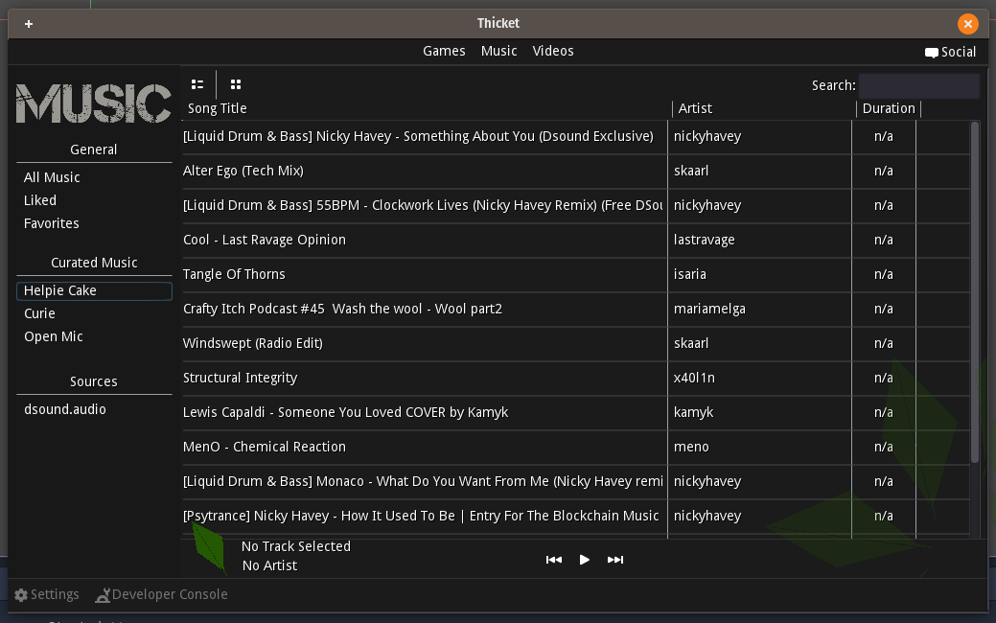Click the plus icon in title bar

tap(29, 23)
